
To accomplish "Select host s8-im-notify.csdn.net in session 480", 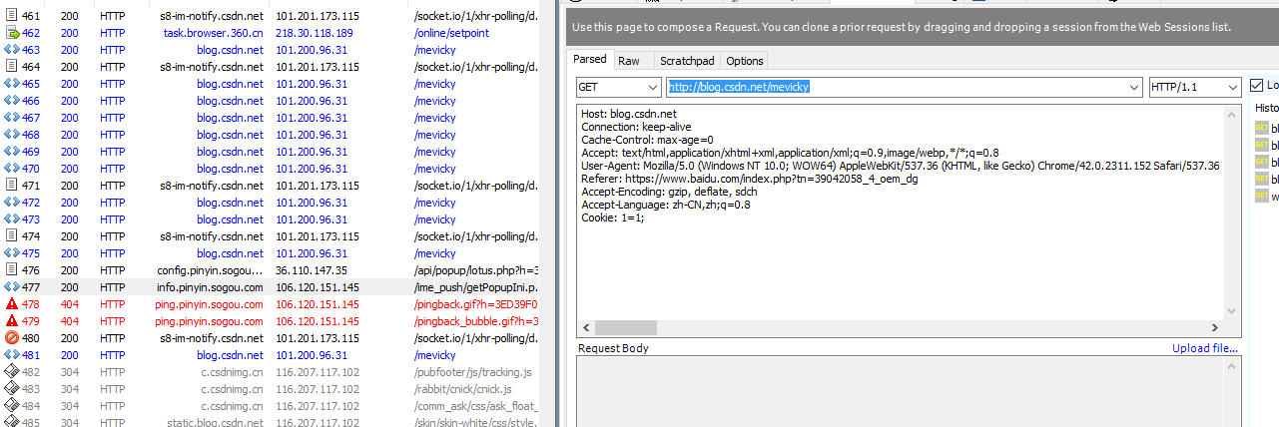I will click(x=213, y=338).
